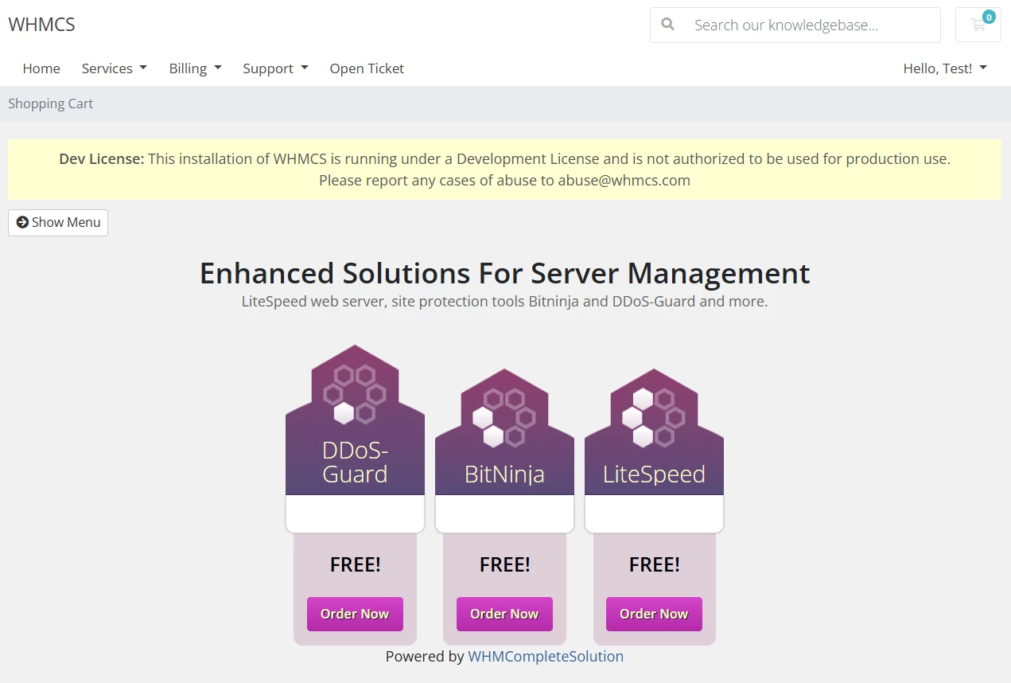1011x683 pixels.
Task: Click the arrow icon beside Show Menu
Action: (x=22, y=223)
